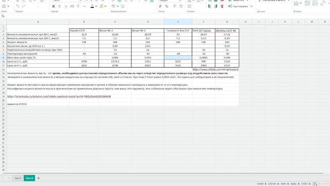Click the icon left of insert image

coord(307,3)
